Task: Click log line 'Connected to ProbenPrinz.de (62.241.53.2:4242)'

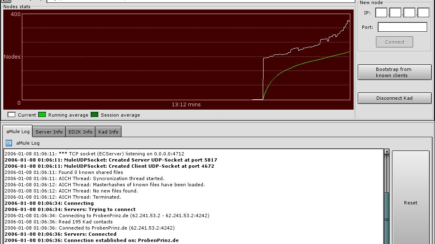Action: point(90,228)
